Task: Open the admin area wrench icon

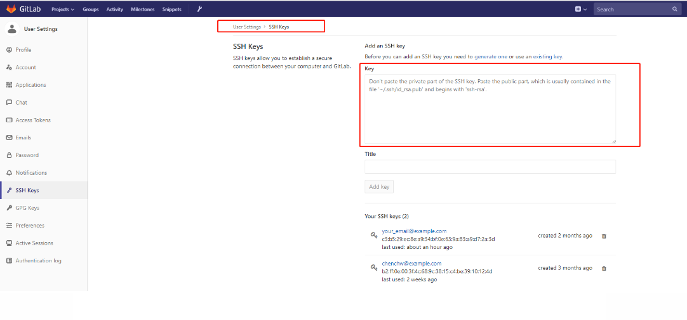Action: (199, 9)
